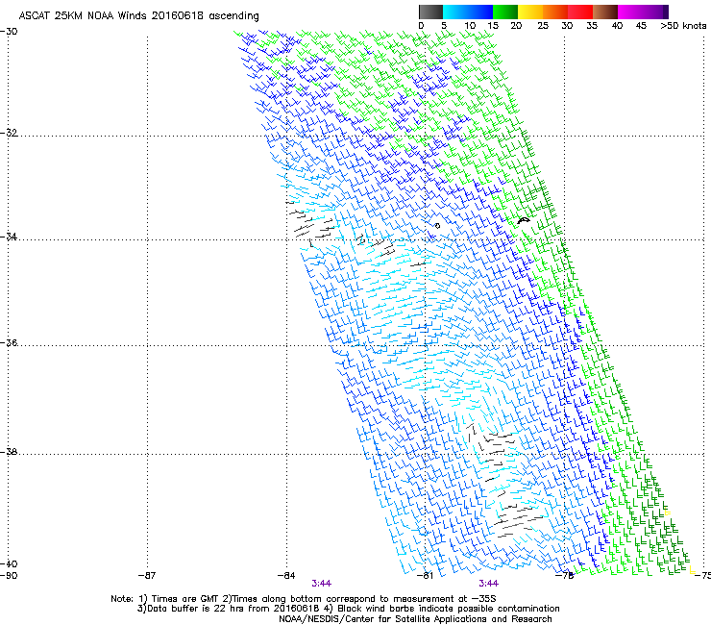Pick the dark blue 10–15 knots segment
This screenshot has width=711, height=625.
pos(480,12)
